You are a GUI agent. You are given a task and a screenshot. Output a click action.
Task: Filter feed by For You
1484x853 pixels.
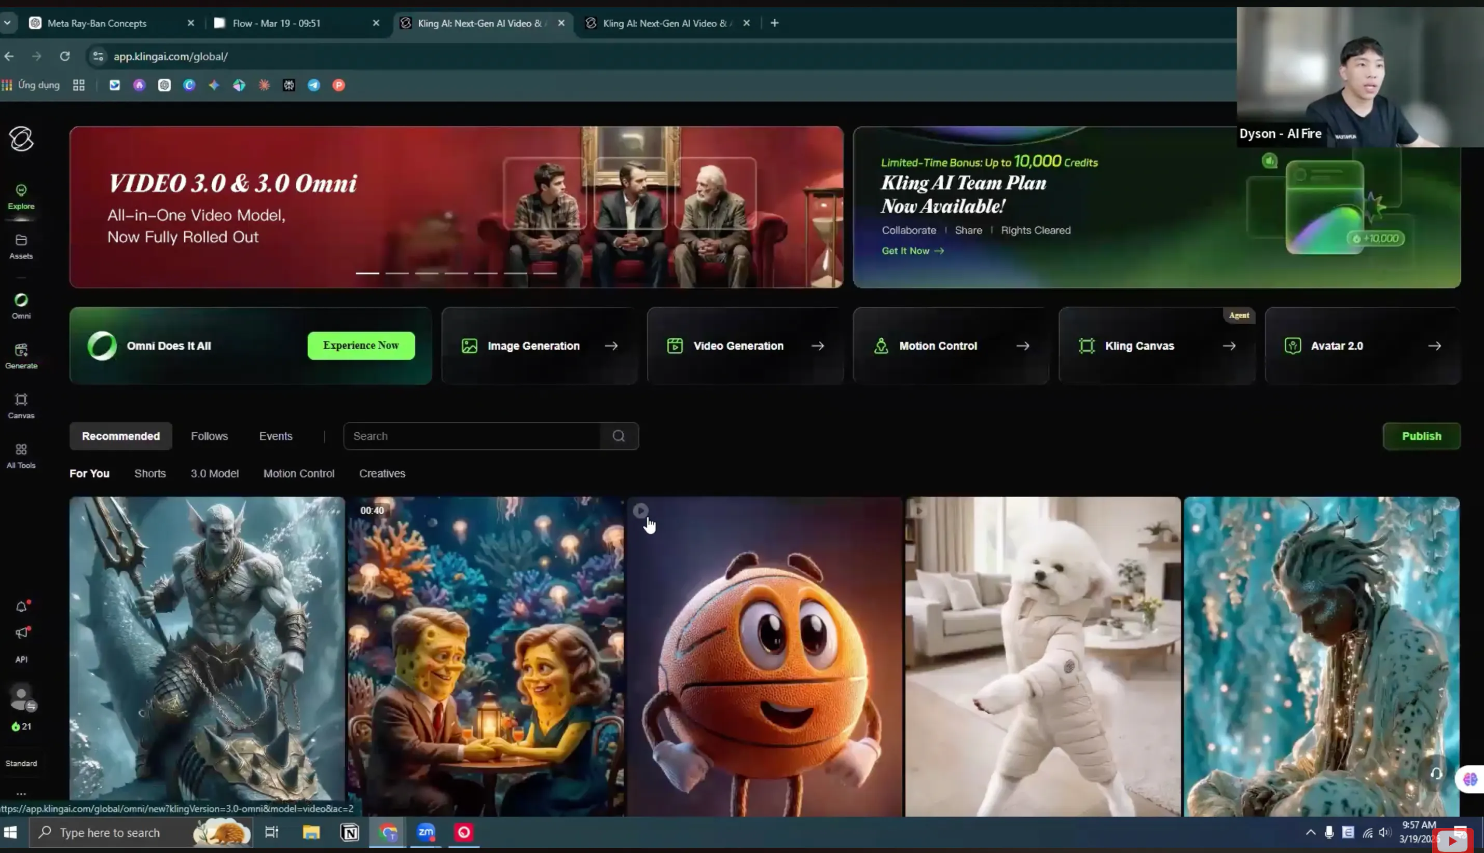[90, 473]
